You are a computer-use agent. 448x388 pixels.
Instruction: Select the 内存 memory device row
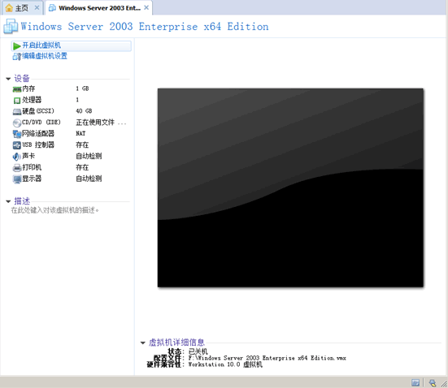point(70,88)
